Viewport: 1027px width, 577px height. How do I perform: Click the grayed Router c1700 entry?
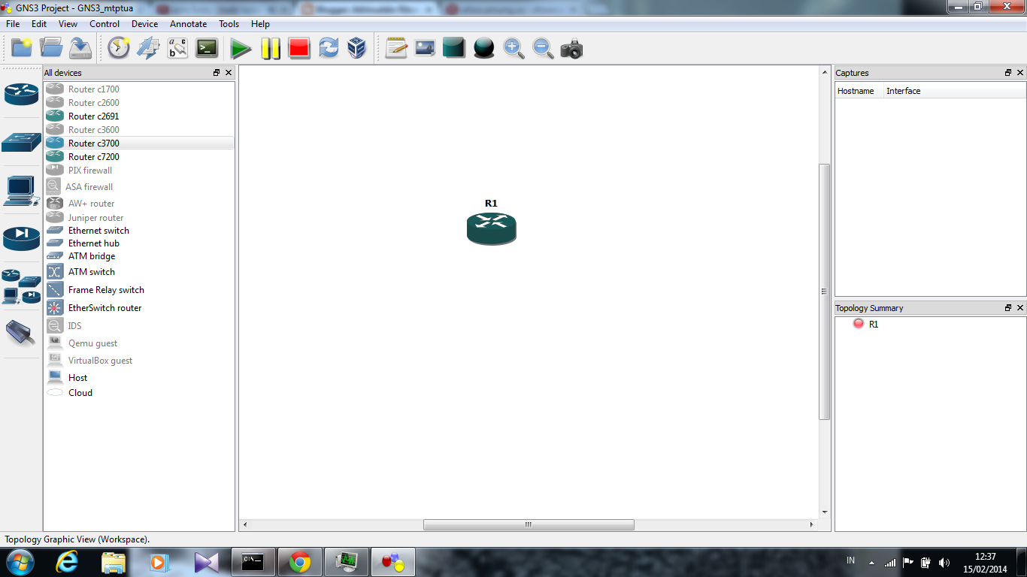tap(139, 89)
